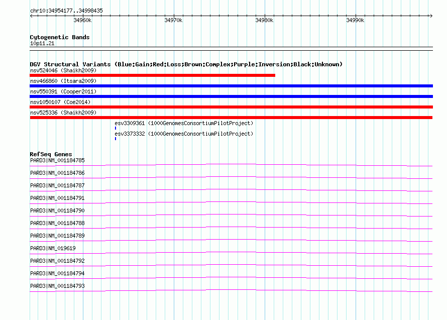Select transcript PARD3|NM_001184785

point(57,161)
